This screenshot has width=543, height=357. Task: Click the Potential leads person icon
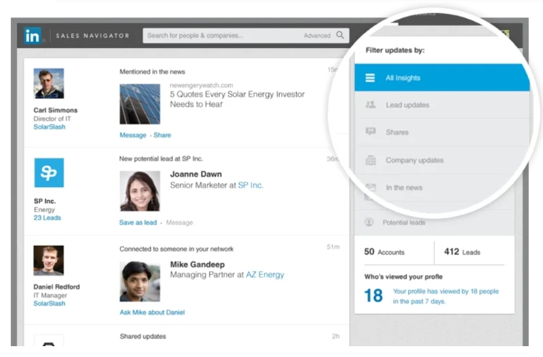pyautogui.click(x=369, y=222)
